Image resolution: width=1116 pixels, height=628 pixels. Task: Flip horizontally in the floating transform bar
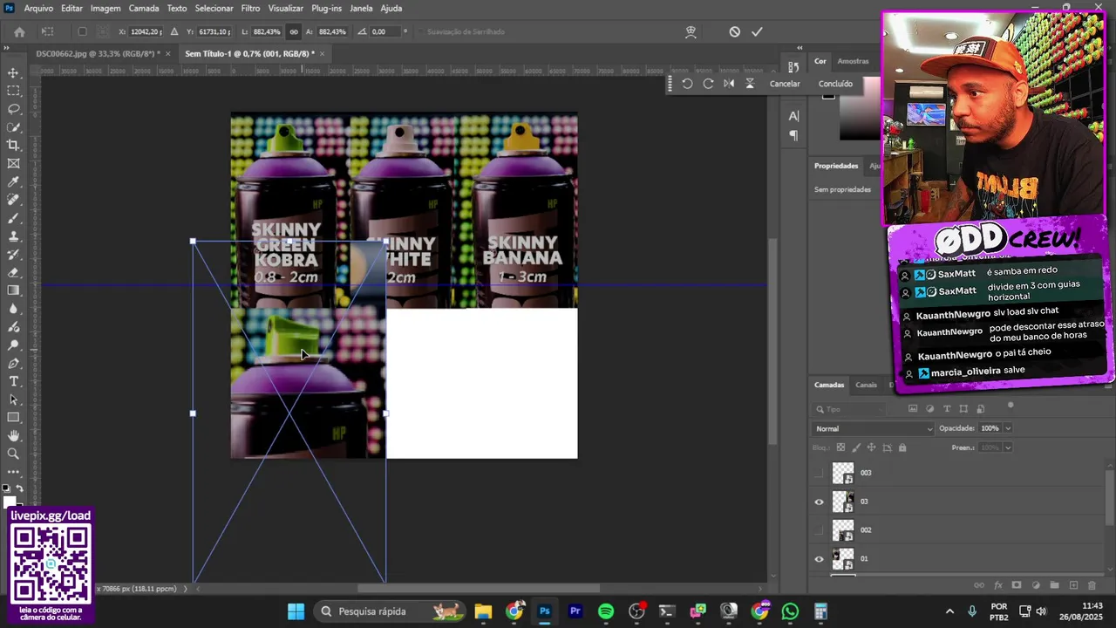[729, 84]
